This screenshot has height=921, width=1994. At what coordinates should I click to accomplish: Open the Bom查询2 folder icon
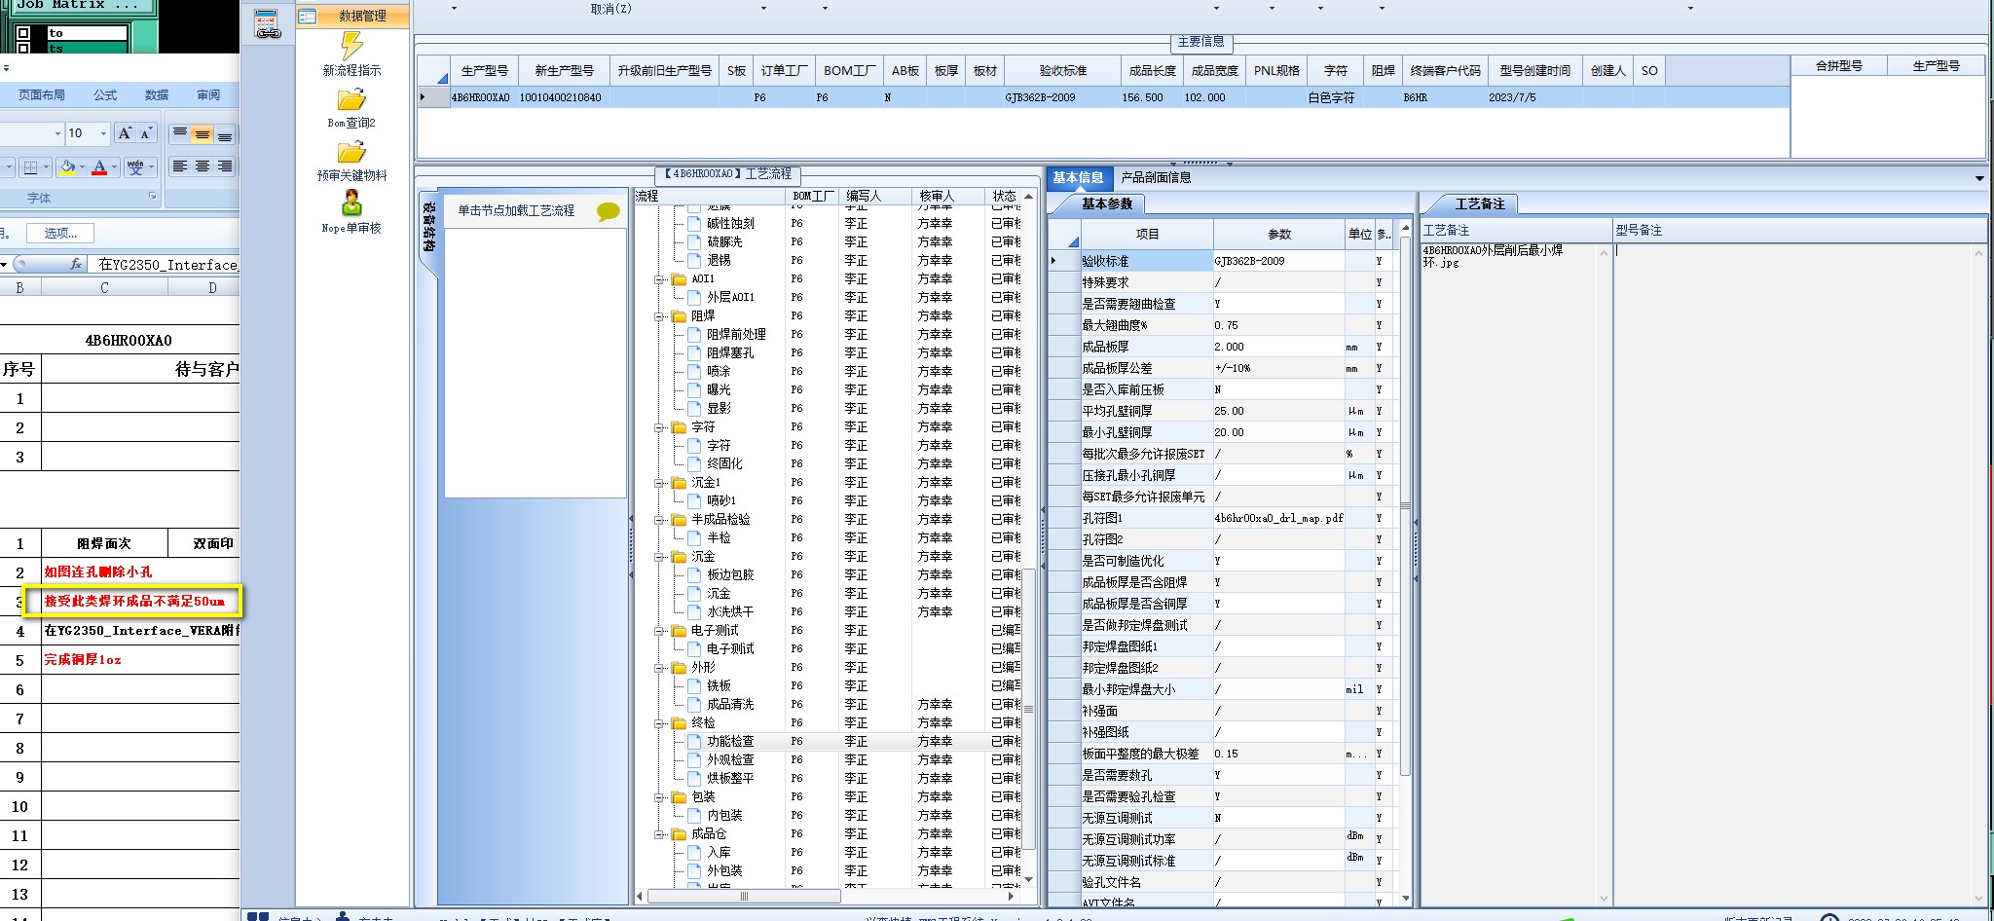[x=351, y=99]
